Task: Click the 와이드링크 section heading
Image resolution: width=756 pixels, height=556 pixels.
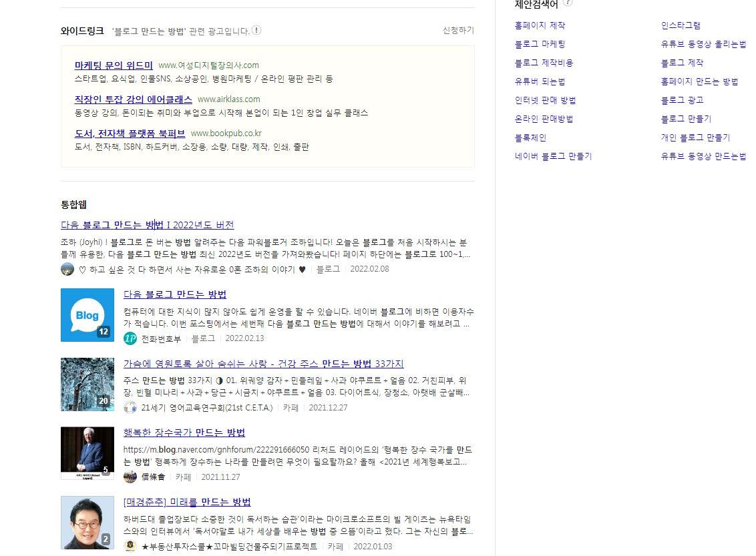Action: point(82,31)
